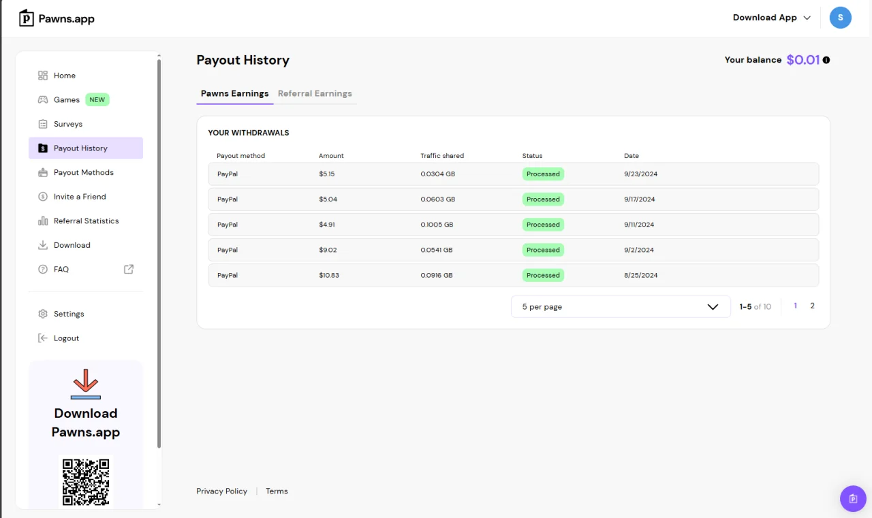Click the $0.01 balance amount
Image resolution: width=872 pixels, height=518 pixels.
tap(803, 60)
